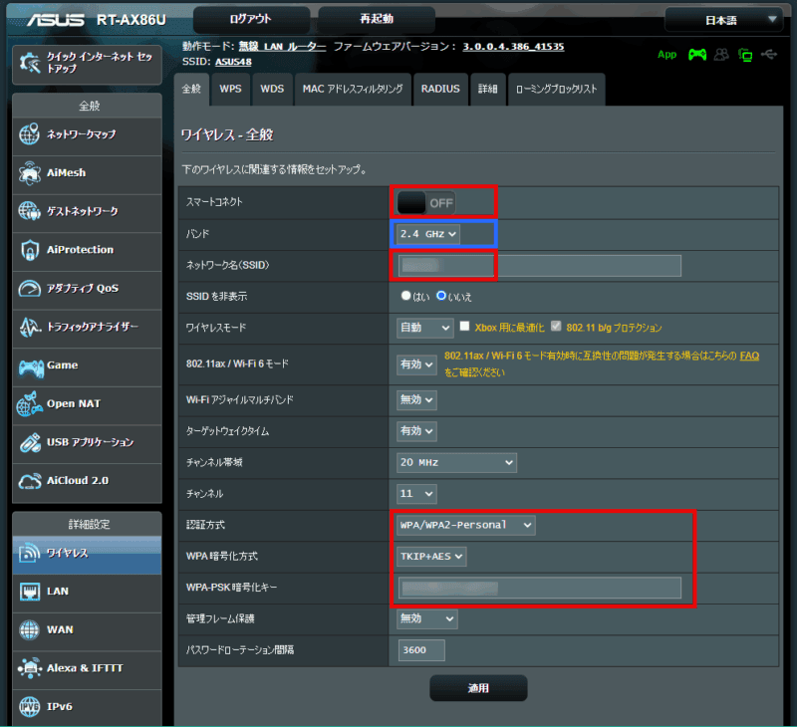
Task: Expand the channel bandwidth 20 MHz dropdown
Action: click(456, 462)
